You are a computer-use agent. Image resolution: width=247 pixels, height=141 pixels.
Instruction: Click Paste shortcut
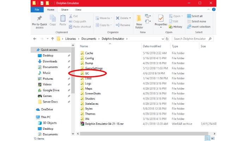pyautogui.click(x=80, y=27)
